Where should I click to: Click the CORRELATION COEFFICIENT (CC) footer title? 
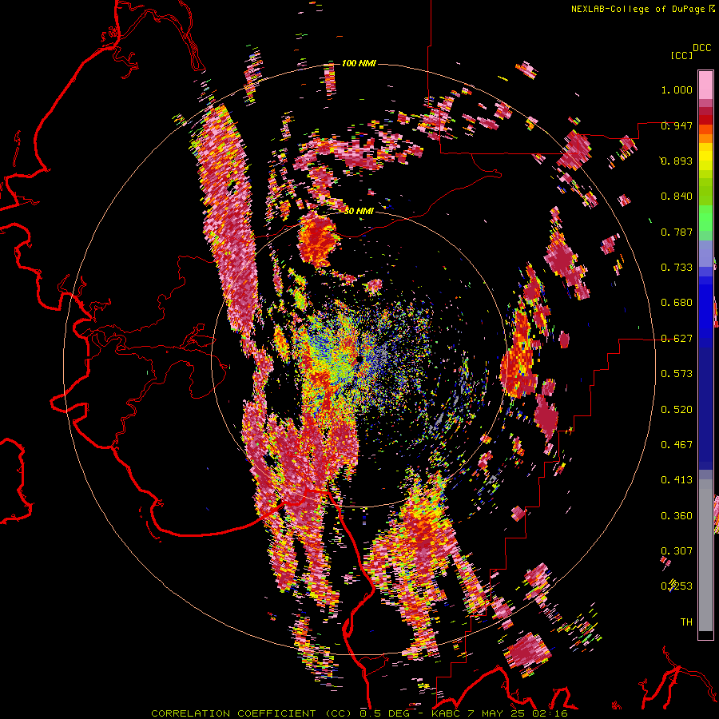(x=253, y=713)
